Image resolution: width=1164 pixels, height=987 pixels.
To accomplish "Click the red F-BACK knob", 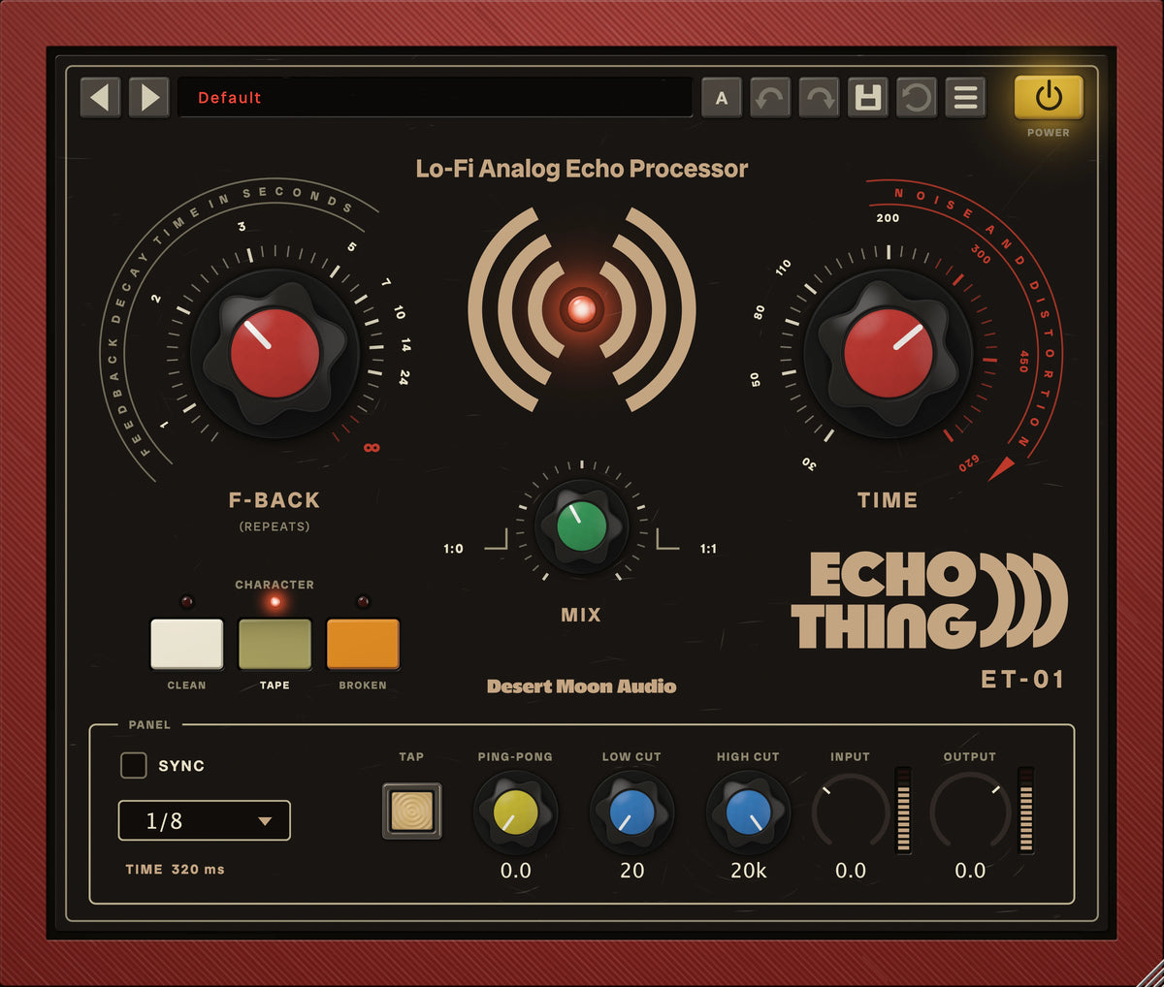I will coord(275,353).
